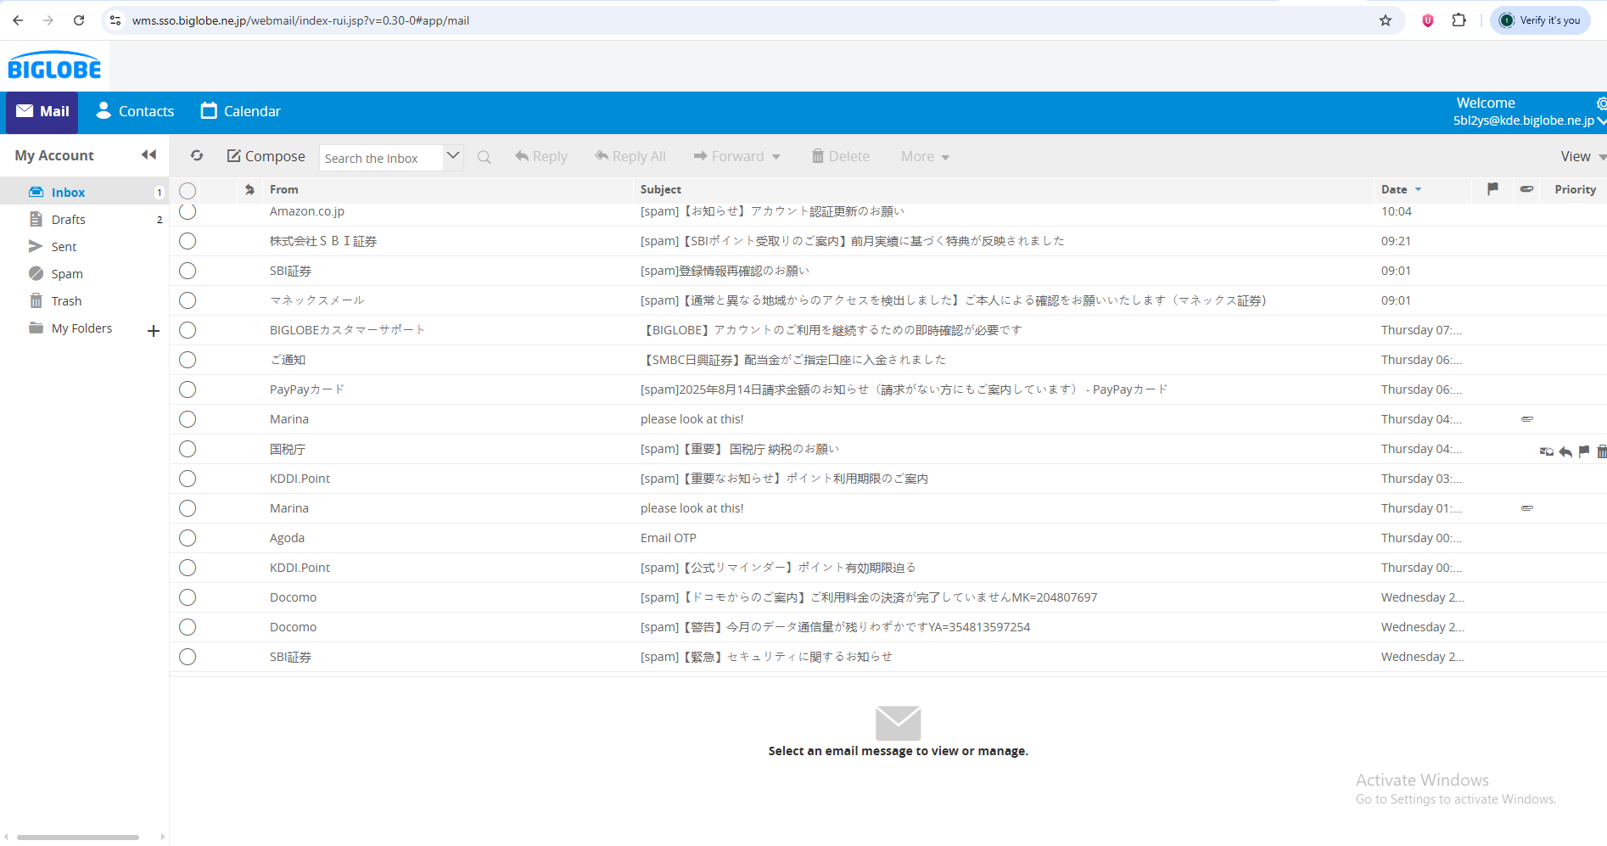The width and height of the screenshot is (1607, 846).
Task: Open the View dropdown menu
Action: coord(1582,157)
